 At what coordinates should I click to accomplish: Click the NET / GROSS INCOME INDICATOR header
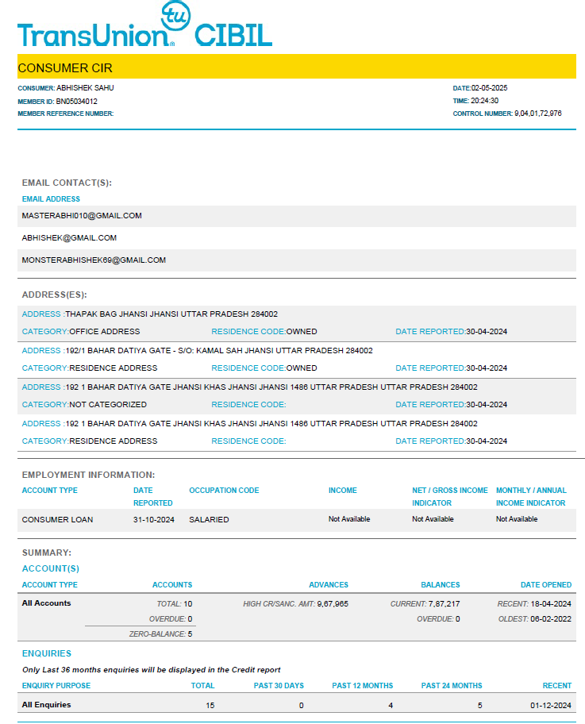pyautogui.click(x=450, y=496)
